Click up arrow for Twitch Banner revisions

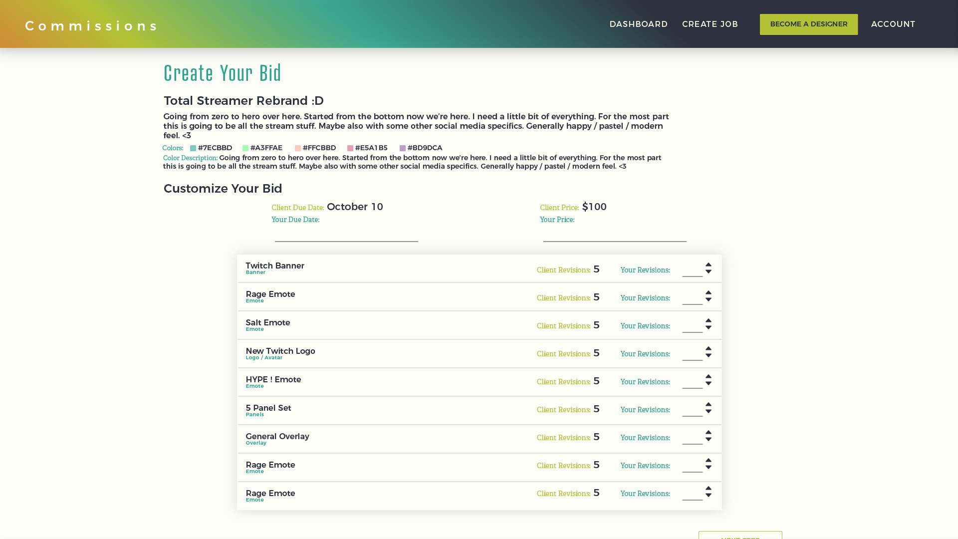point(708,265)
